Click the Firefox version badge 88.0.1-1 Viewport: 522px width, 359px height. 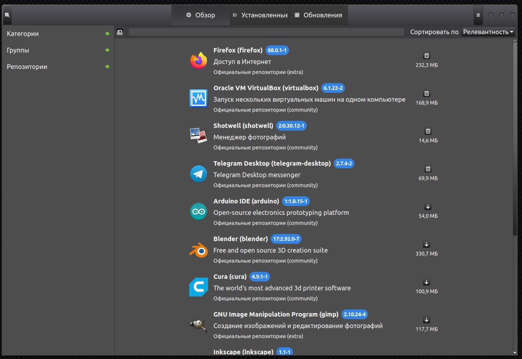277,50
